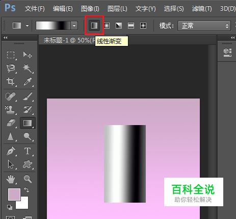Image resolution: width=236 pixels, height=219 pixels.
Task: Open the 3D panel icon on right dock
Action: point(227,53)
